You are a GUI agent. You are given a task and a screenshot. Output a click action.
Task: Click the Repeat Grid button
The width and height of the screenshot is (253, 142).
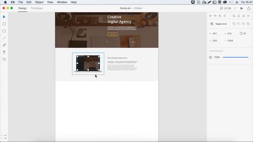219,24
